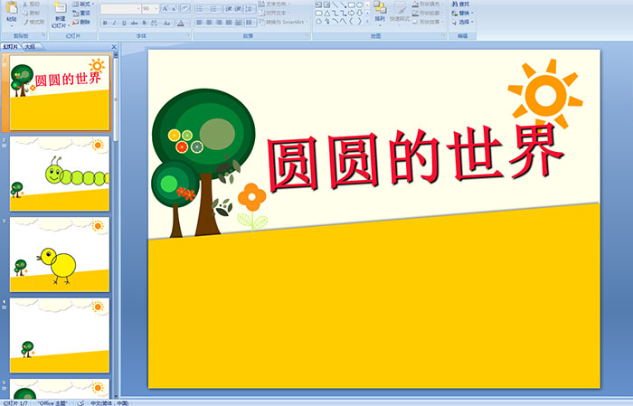Toggle underline formatting
This screenshot has width=633, height=406.
pyautogui.click(x=124, y=23)
